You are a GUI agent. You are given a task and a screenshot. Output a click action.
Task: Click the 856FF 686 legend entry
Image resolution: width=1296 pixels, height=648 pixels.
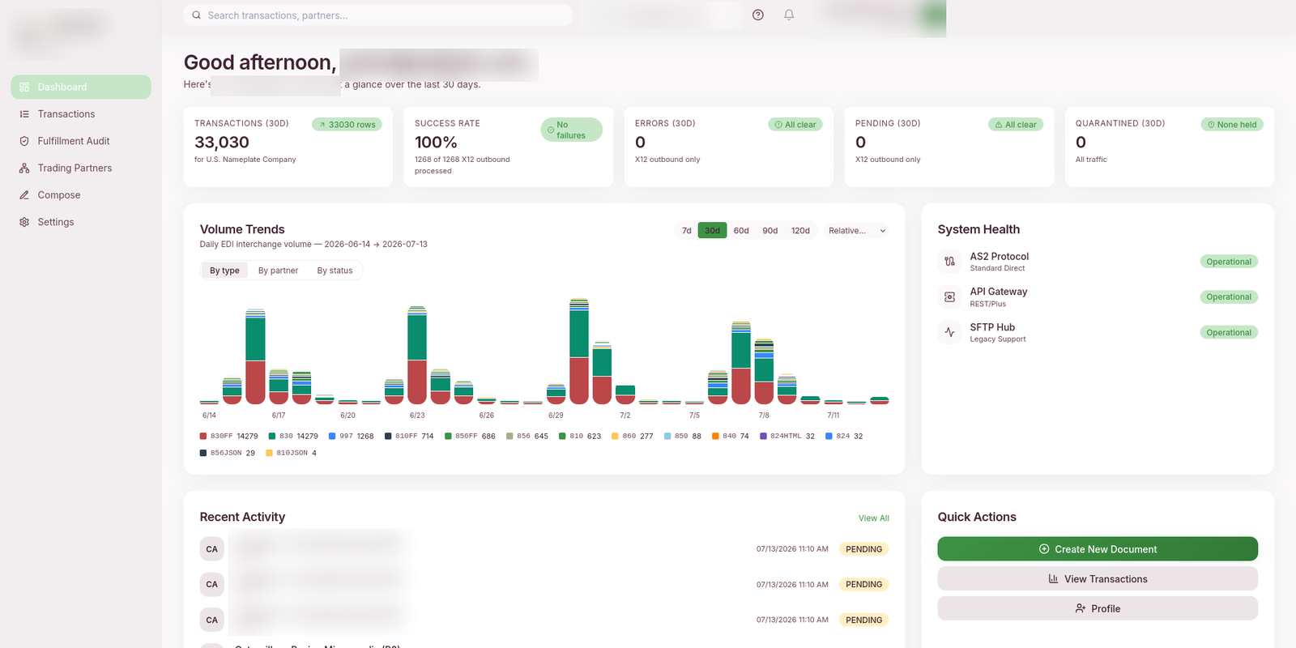470,436
